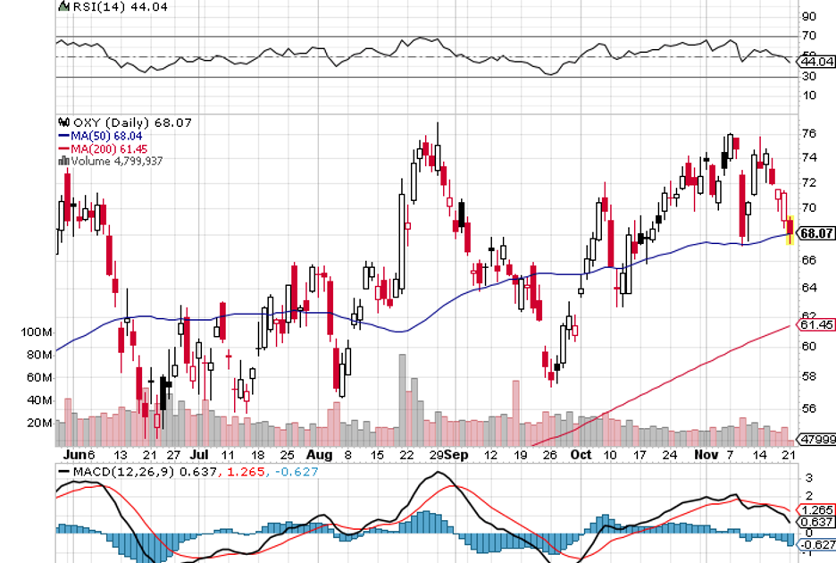Click the 61.45 MA(200) price tag

[816, 324]
